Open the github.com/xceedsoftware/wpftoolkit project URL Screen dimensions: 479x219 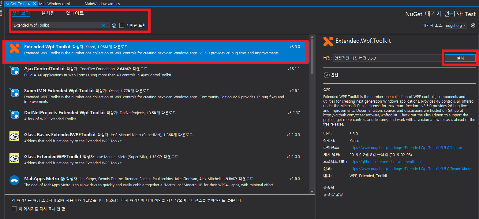387,162
